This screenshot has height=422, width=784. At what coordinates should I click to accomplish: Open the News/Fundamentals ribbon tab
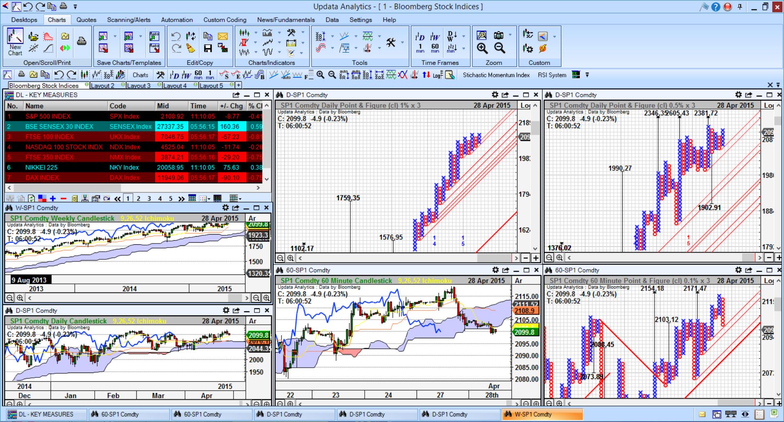pos(286,20)
